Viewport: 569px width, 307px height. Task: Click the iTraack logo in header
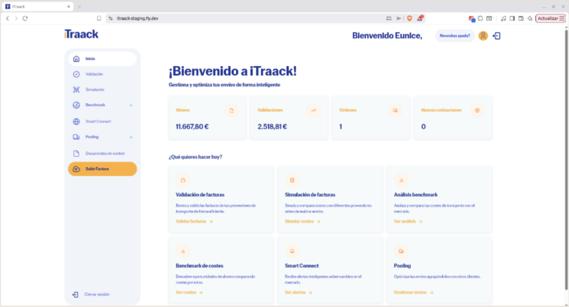(x=81, y=34)
